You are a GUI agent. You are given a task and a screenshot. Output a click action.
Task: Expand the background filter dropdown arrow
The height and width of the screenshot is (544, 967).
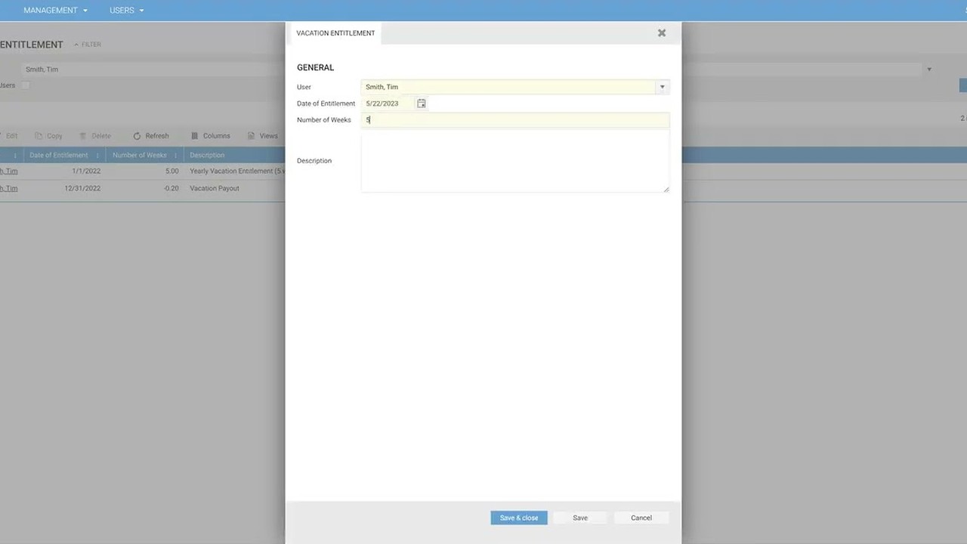click(929, 70)
